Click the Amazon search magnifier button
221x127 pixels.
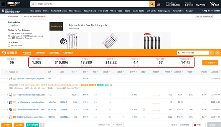point(152,4)
